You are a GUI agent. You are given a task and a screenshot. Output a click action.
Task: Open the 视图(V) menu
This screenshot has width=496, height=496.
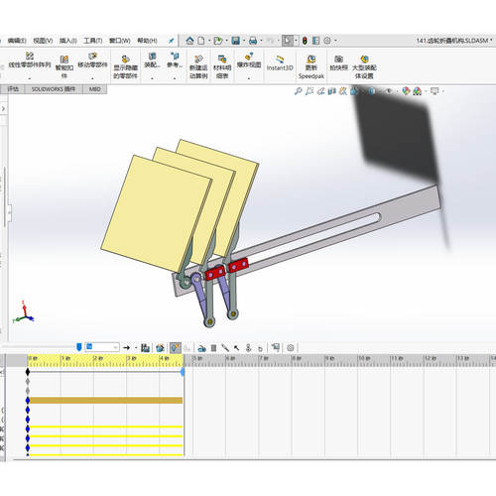tap(43, 41)
